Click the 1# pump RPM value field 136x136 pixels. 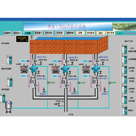23,61
